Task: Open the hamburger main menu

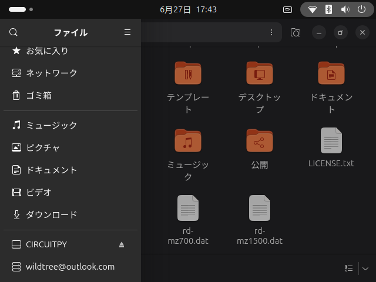Action: [127, 32]
